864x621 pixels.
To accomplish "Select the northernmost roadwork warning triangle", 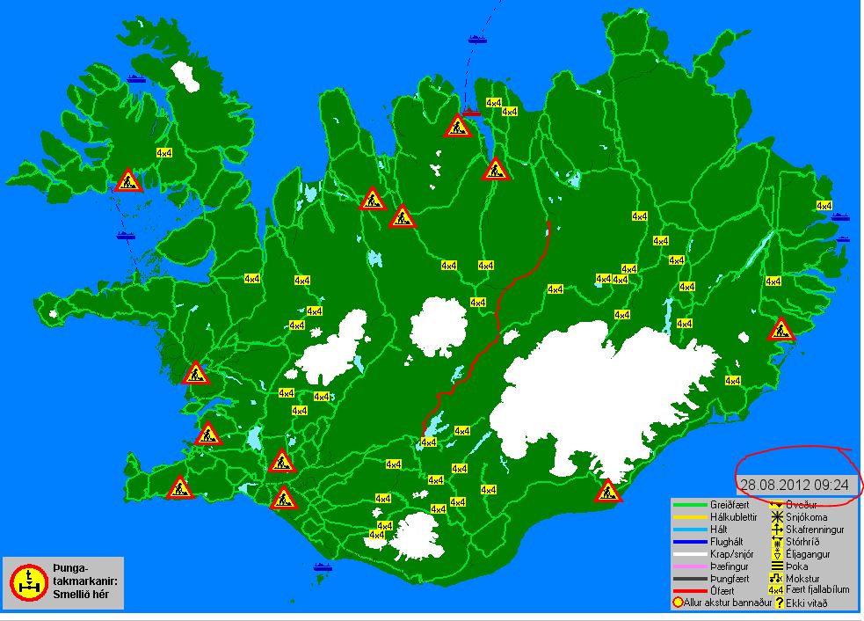I will [456, 127].
